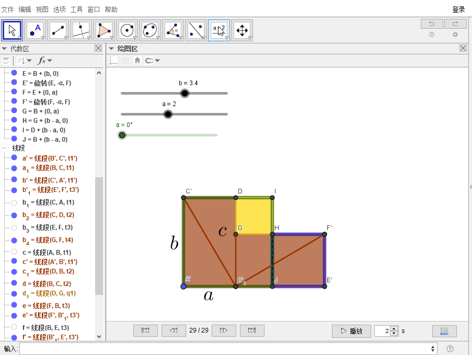Choose the Ellipse tool
Viewport: 472px width, 355px height.
(x=150, y=30)
